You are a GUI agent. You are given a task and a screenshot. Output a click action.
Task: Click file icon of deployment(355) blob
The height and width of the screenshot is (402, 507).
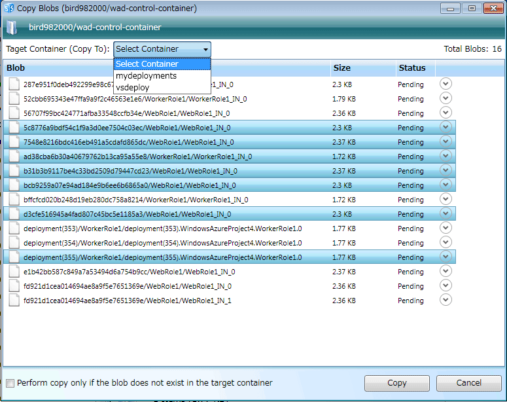(x=14, y=257)
